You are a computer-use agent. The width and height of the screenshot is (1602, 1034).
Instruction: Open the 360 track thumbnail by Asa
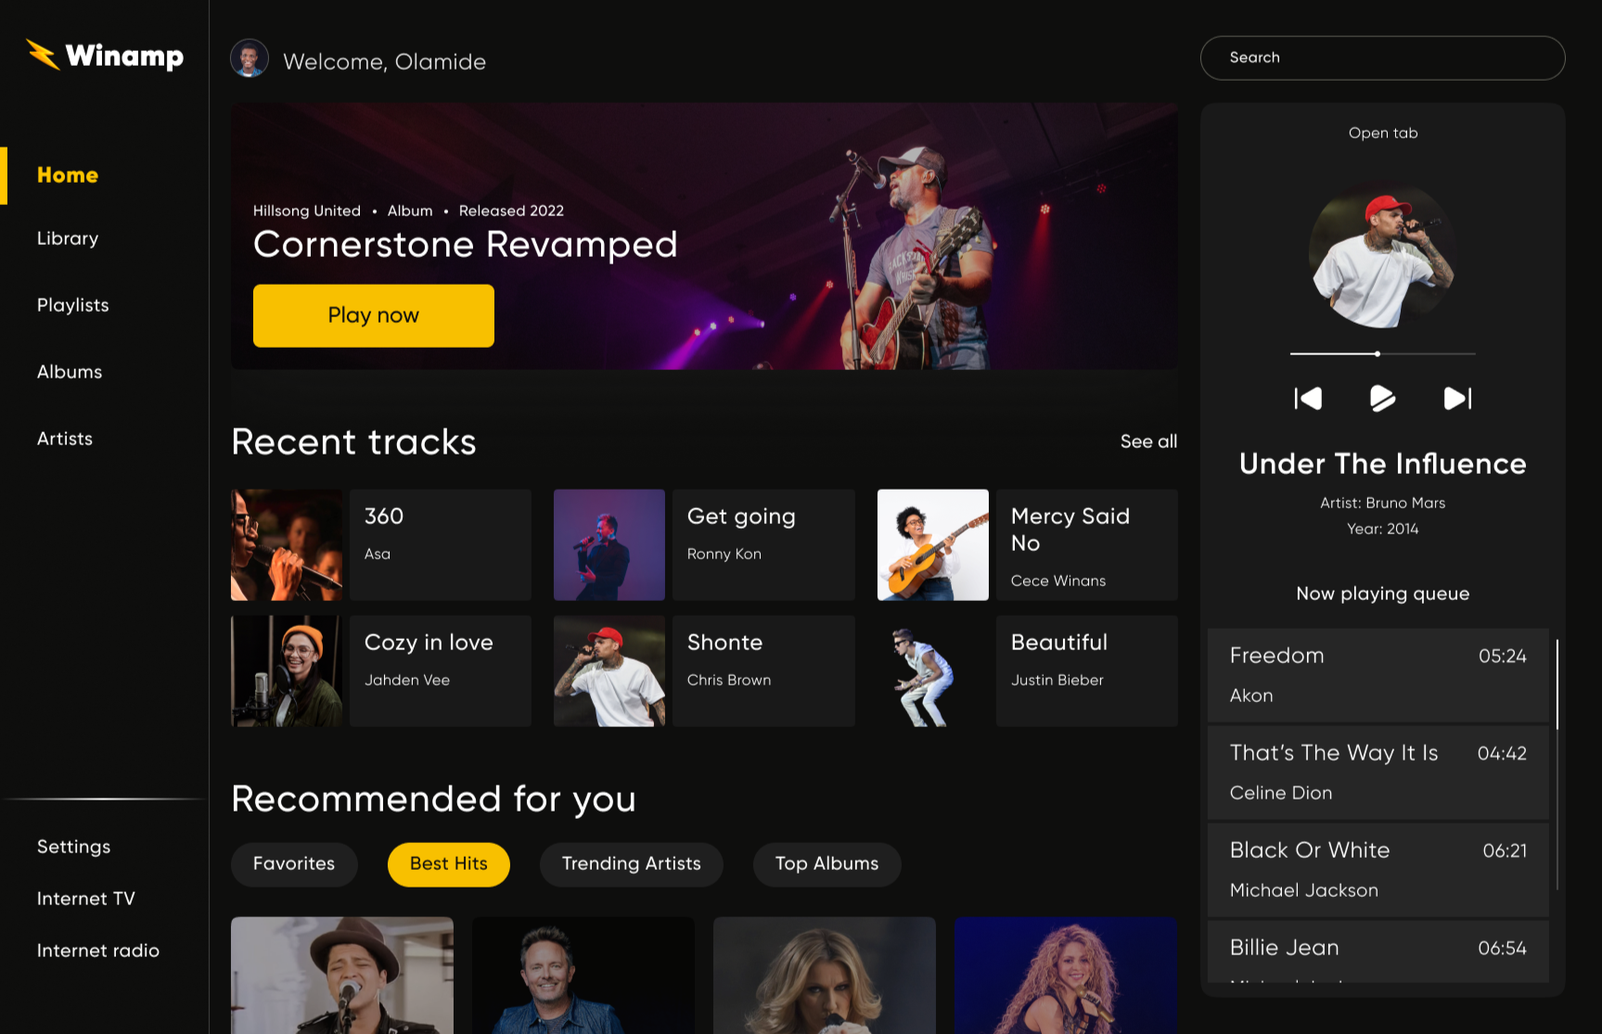(x=287, y=545)
